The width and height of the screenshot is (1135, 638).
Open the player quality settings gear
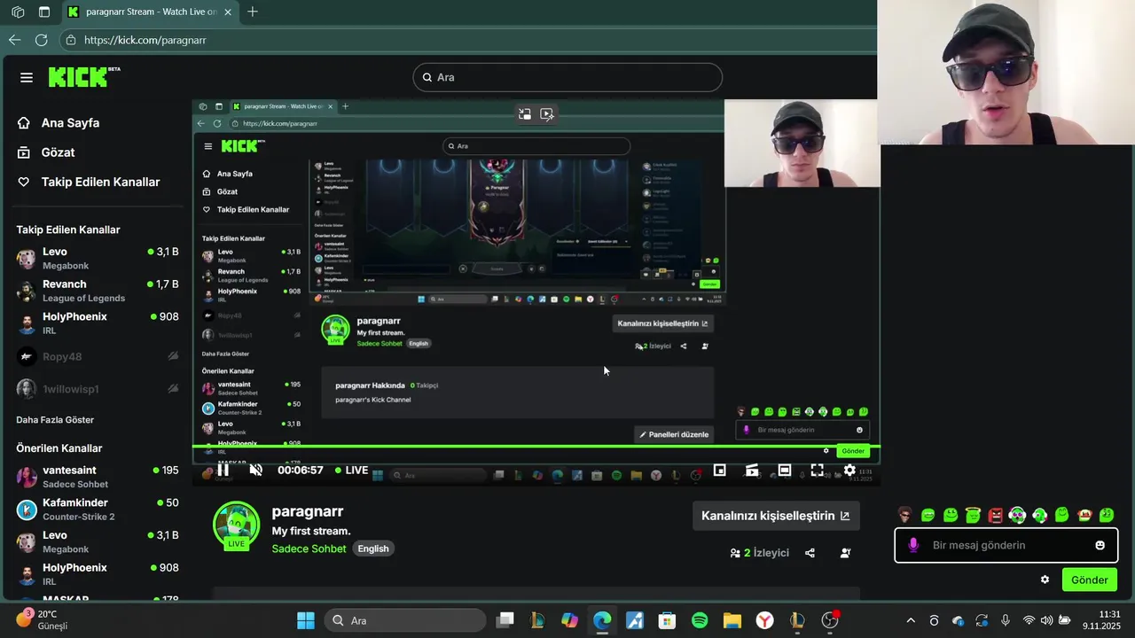point(849,470)
